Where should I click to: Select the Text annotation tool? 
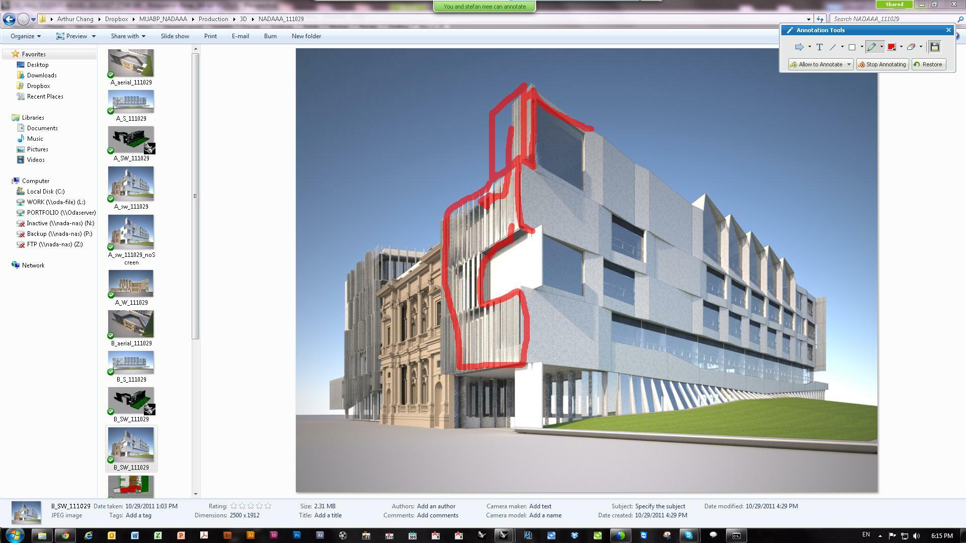[x=819, y=47]
